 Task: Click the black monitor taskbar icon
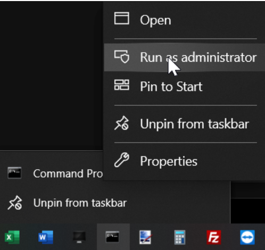[x=79, y=237]
